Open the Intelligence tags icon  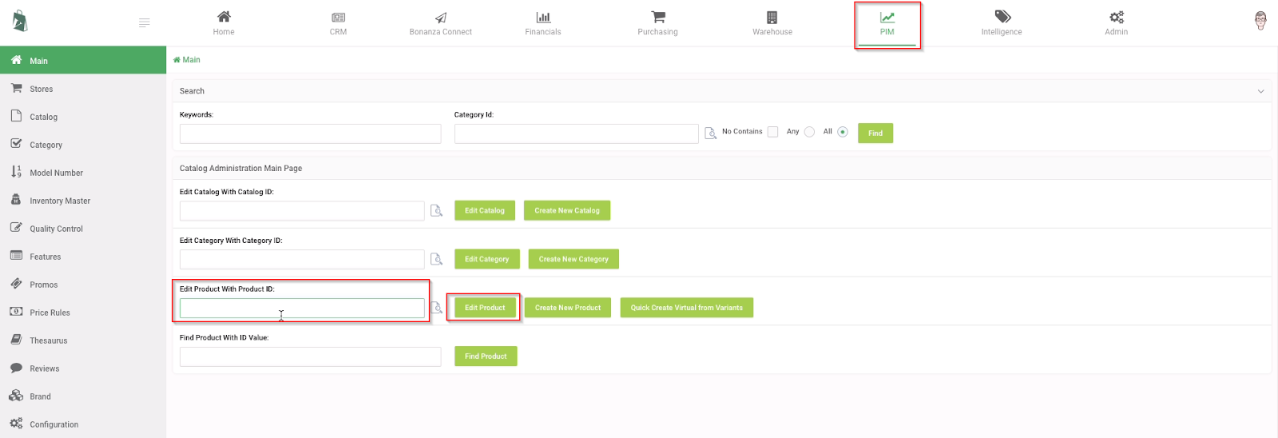pyautogui.click(x=1002, y=17)
